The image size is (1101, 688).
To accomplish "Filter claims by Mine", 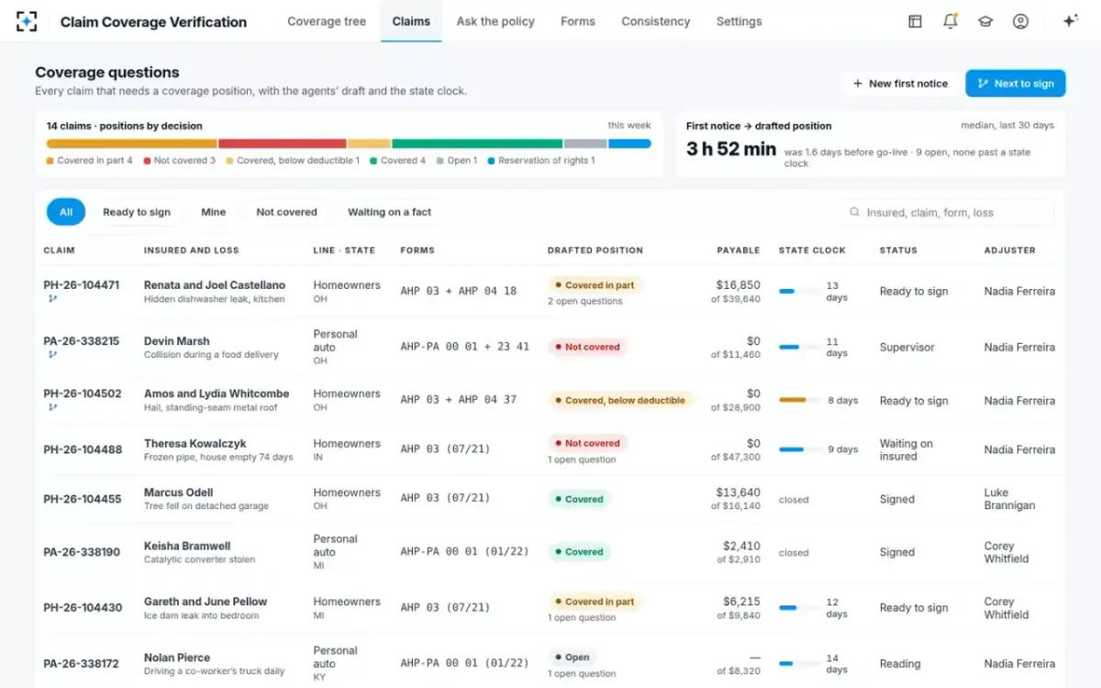I will [x=214, y=212].
